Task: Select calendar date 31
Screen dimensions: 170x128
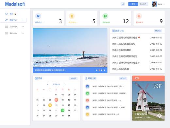Action: point(69,116)
